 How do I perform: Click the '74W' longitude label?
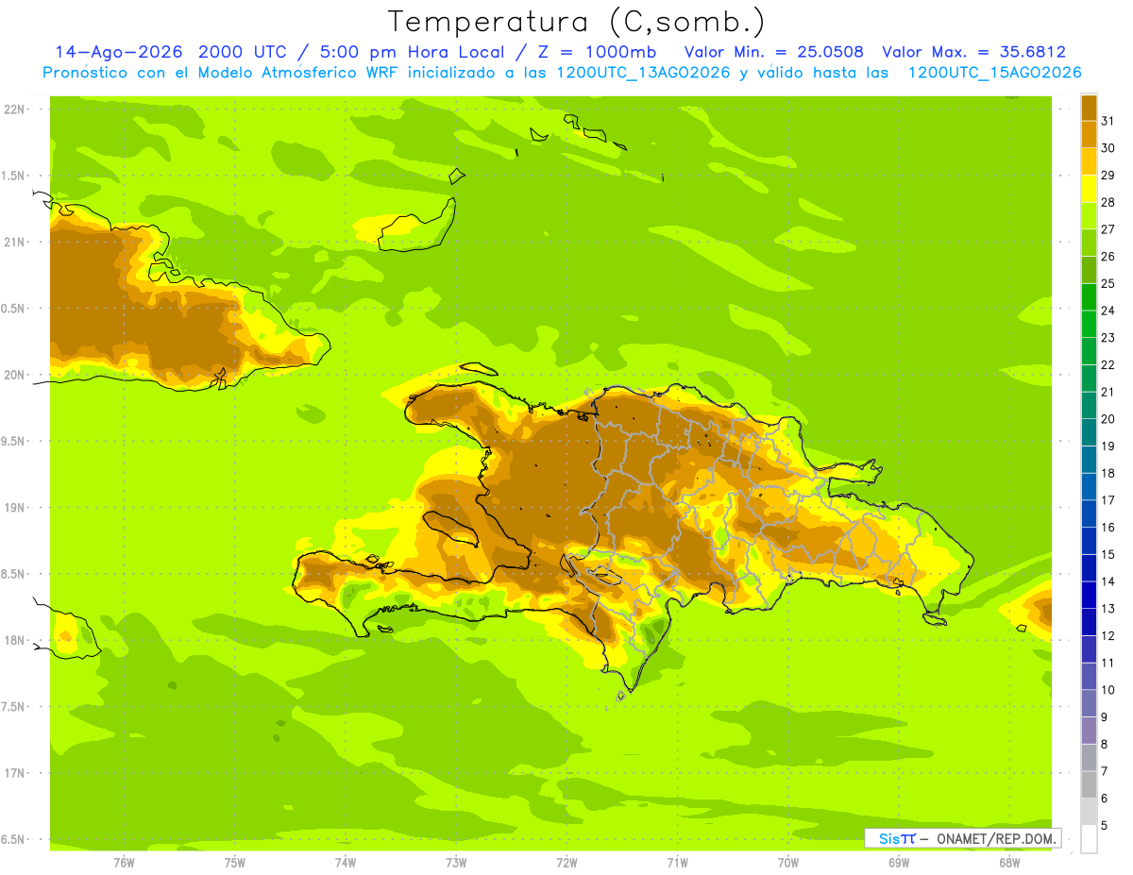click(x=346, y=862)
